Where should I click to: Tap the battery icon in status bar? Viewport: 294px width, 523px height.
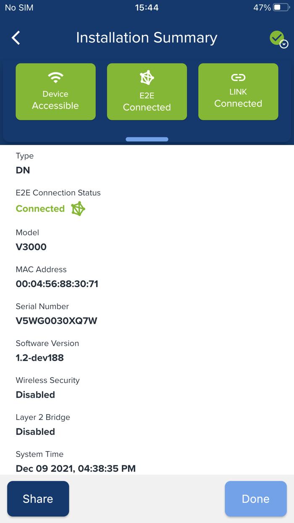(x=281, y=8)
